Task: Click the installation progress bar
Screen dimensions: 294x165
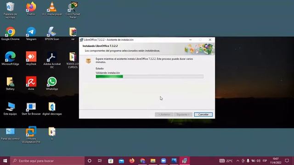Action: [149, 77]
